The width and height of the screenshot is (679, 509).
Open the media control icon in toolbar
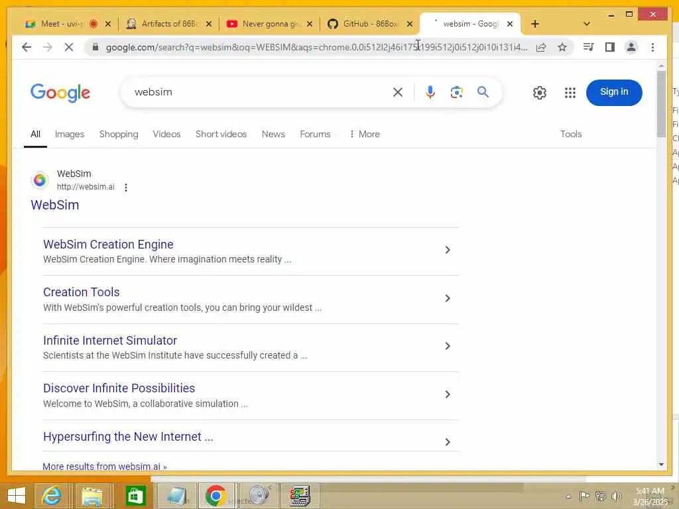[589, 47]
